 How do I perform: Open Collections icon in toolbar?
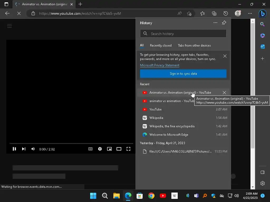[x=214, y=13]
